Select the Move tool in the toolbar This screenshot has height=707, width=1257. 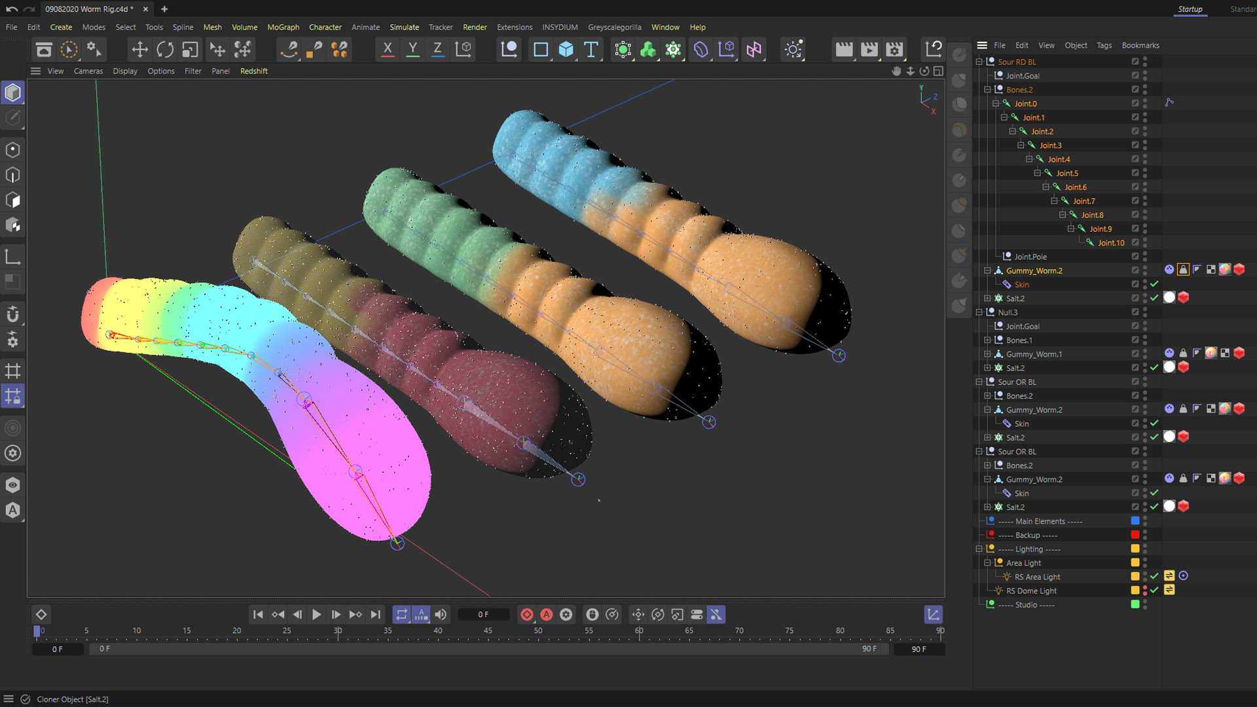click(x=139, y=50)
